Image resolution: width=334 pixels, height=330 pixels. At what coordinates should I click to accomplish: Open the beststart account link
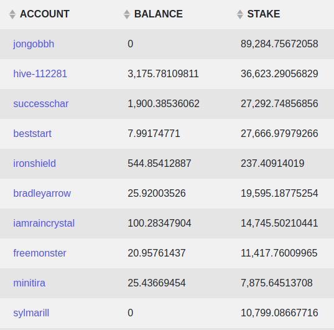click(32, 134)
